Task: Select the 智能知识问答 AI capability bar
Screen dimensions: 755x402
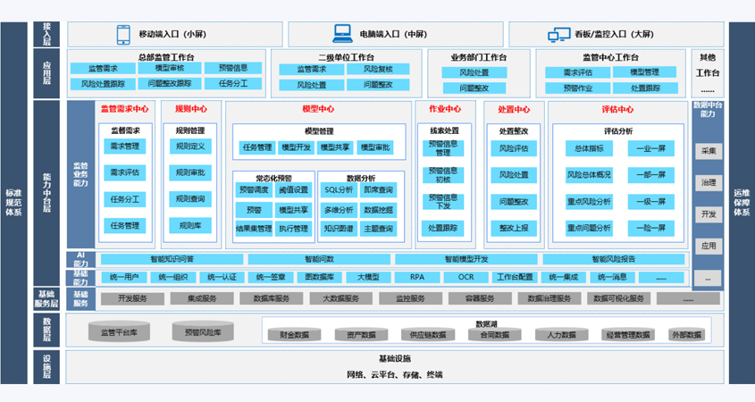Action: click(x=172, y=259)
